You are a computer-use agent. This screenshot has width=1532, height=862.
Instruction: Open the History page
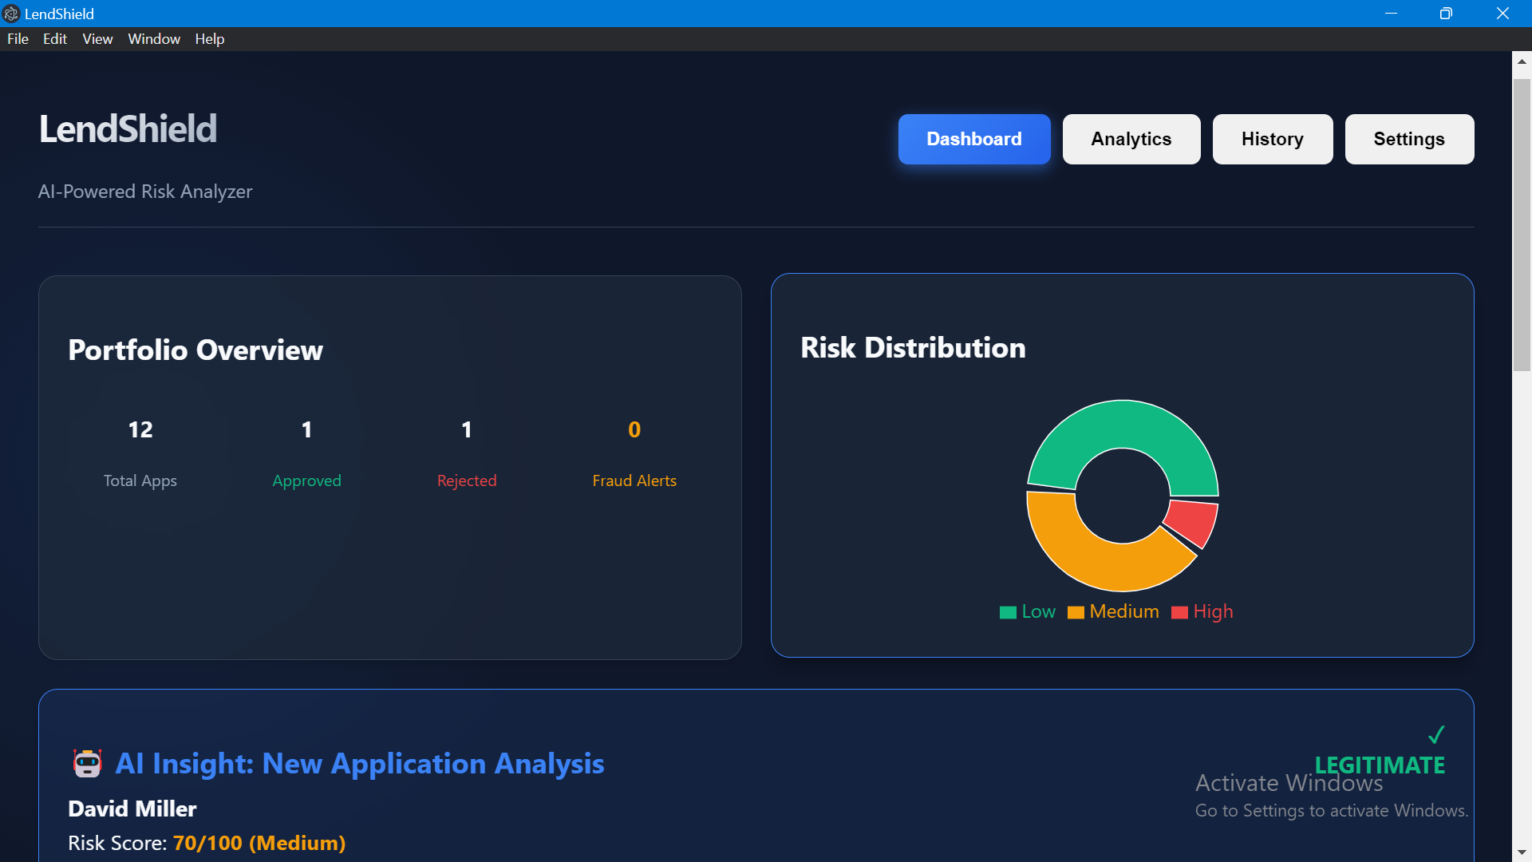1272,139
